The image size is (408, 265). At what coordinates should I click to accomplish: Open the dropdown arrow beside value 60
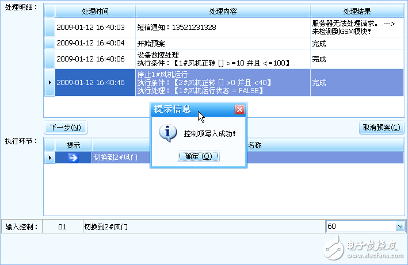click(x=400, y=226)
